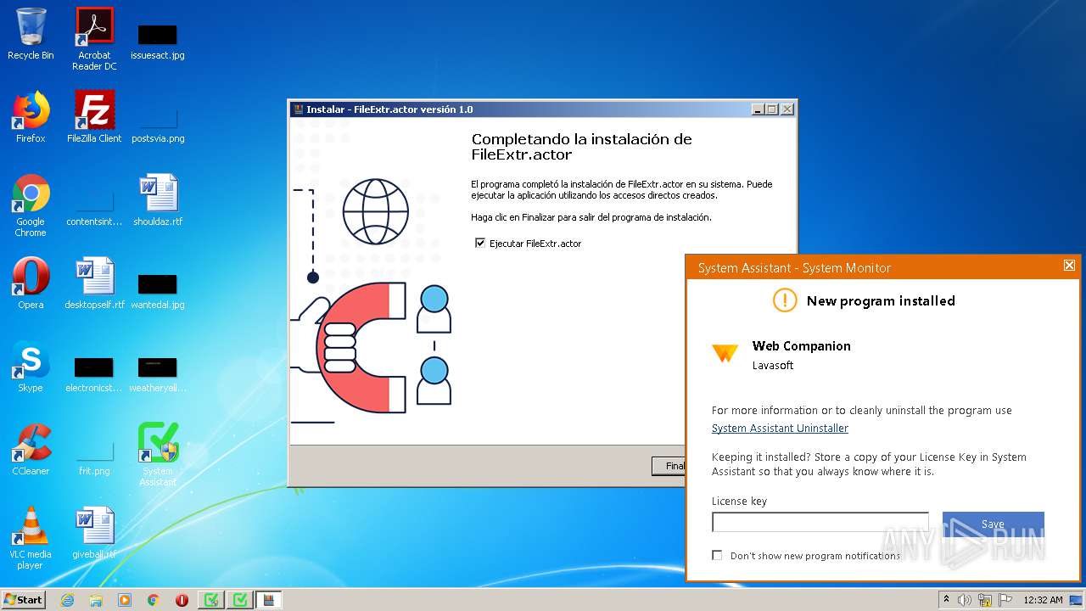Switch to installer taskbar item
This screenshot has height=611, width=1086.
pos(269,600)
